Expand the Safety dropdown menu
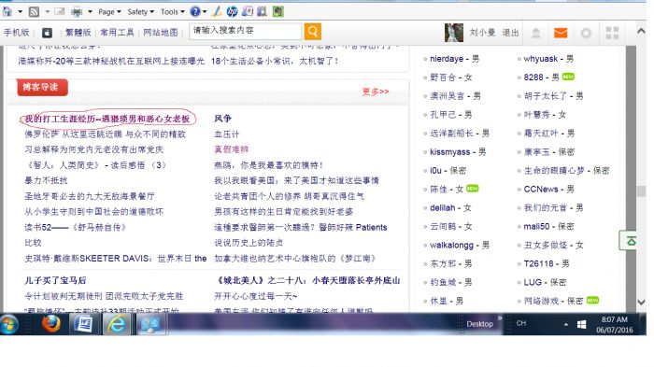This screenshot has height=367, width=654. tap(140, 12)
